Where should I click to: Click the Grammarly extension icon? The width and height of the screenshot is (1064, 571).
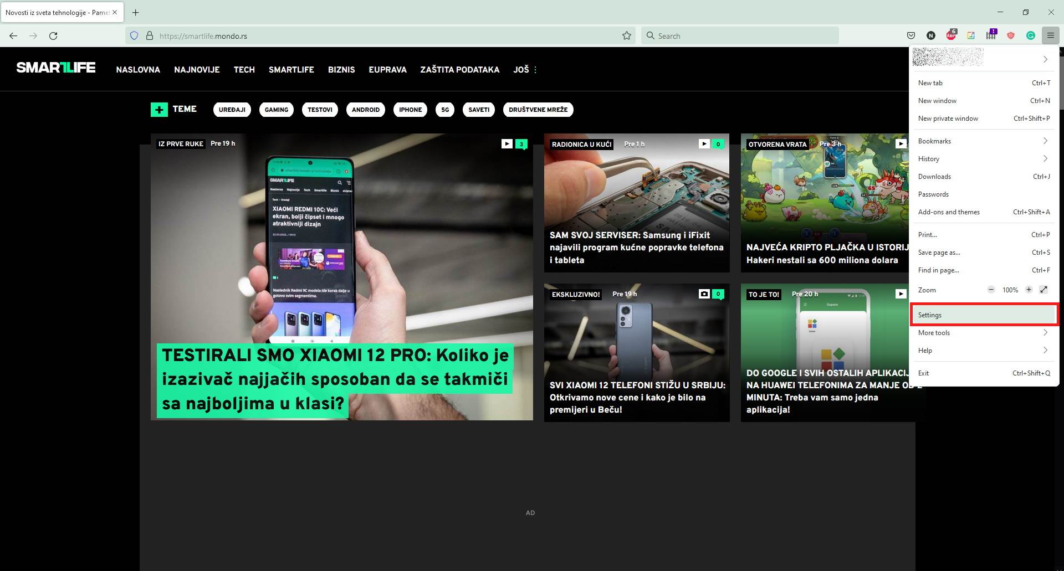pos(1031,35)
